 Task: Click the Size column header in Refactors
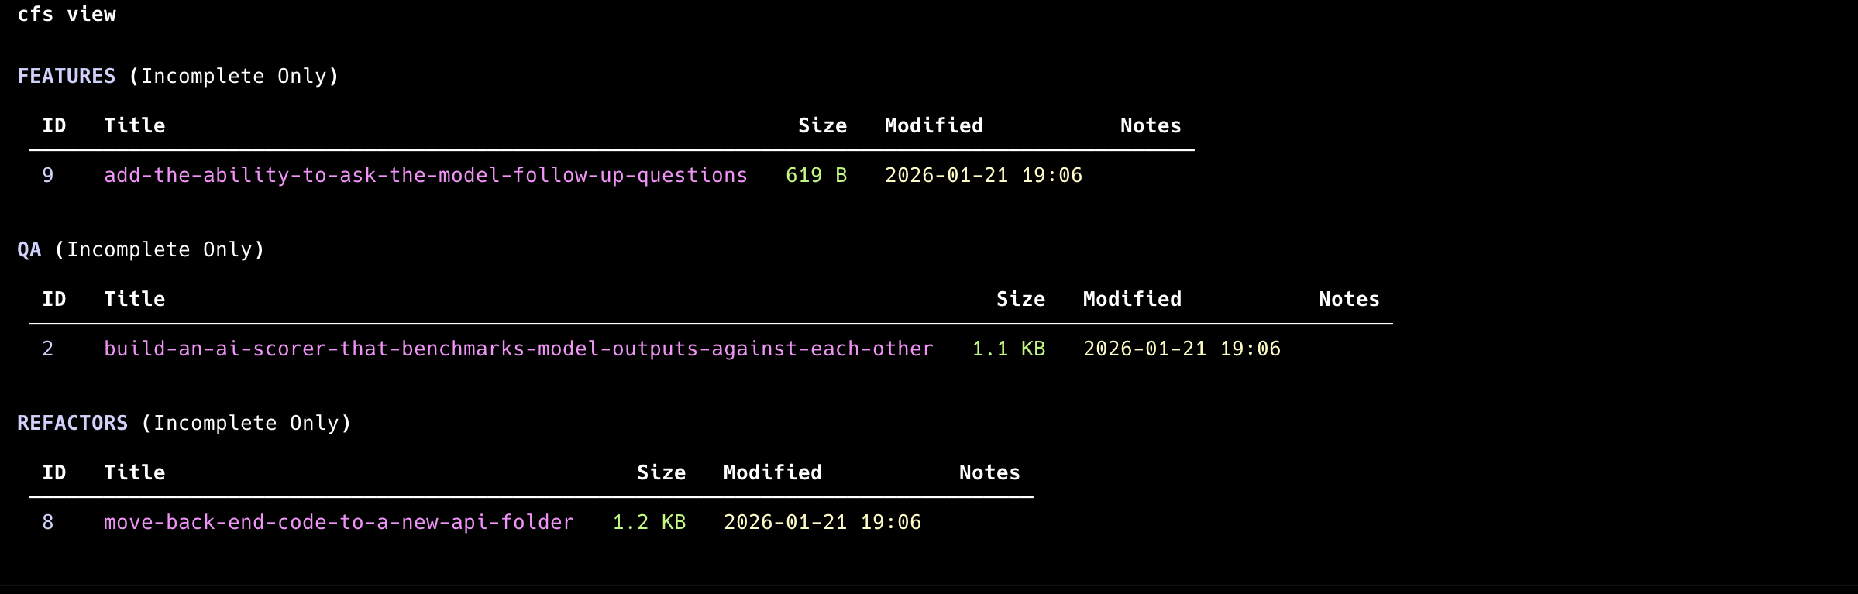coord(661,473)
